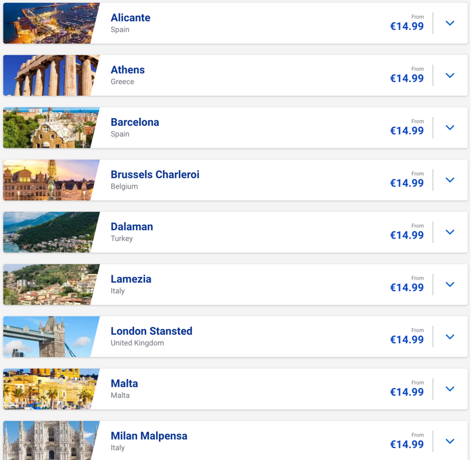The image size is (471, 460).
Task: Open the Dalaman destination link
Action: pyautogui.click(x=131, y=226)
